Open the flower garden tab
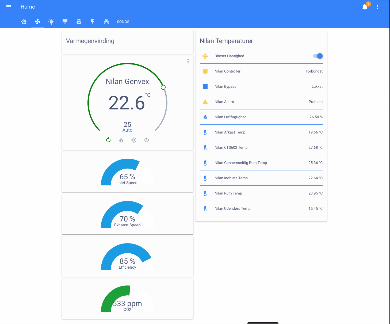Viewport: 390px width, 324px height. 79,22
